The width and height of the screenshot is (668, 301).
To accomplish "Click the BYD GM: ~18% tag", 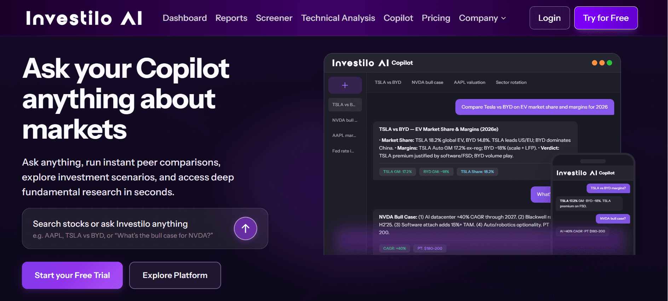I will [436, 172].
